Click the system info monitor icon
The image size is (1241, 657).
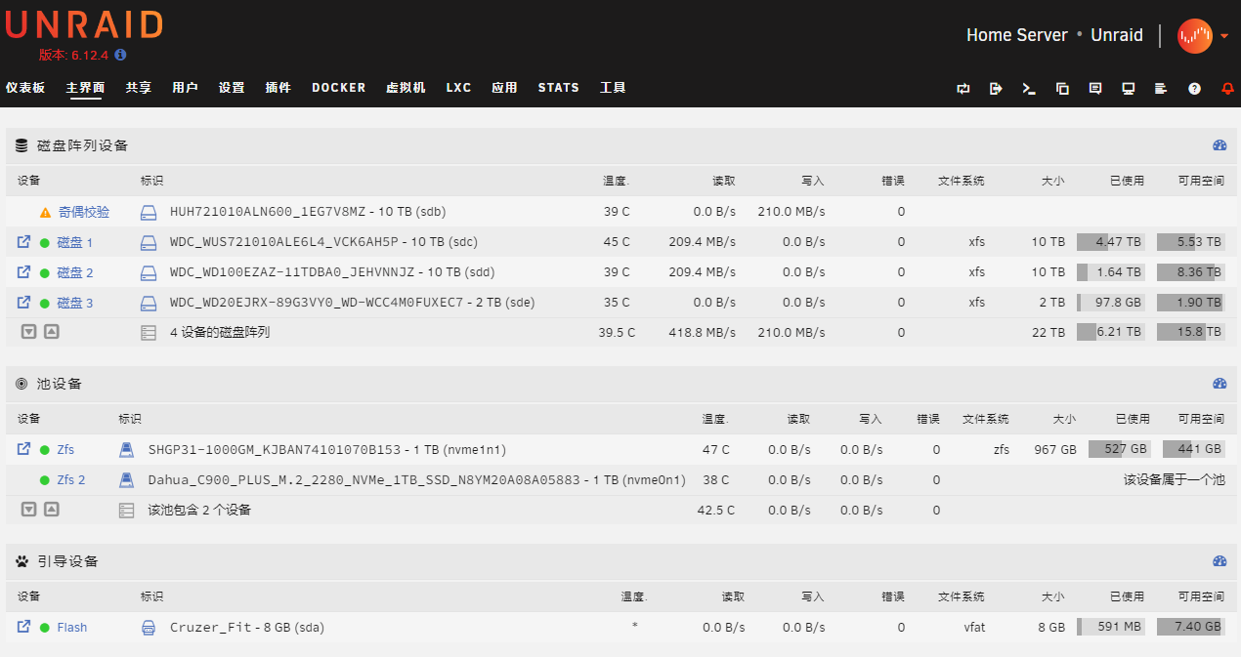[1129, 89]
